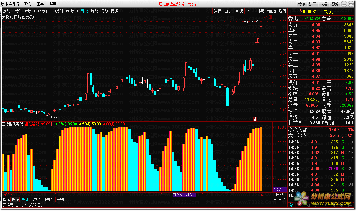The image size is (357, 211).
Task: Click the 五行量化筹码 indicator title
Action: click(12, 124)
